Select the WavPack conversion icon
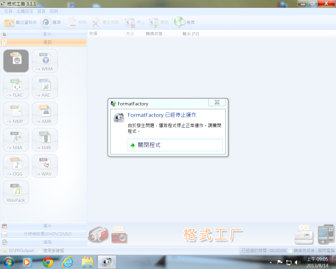Screen dimensions: 336x269 click(x=16, y=192)
